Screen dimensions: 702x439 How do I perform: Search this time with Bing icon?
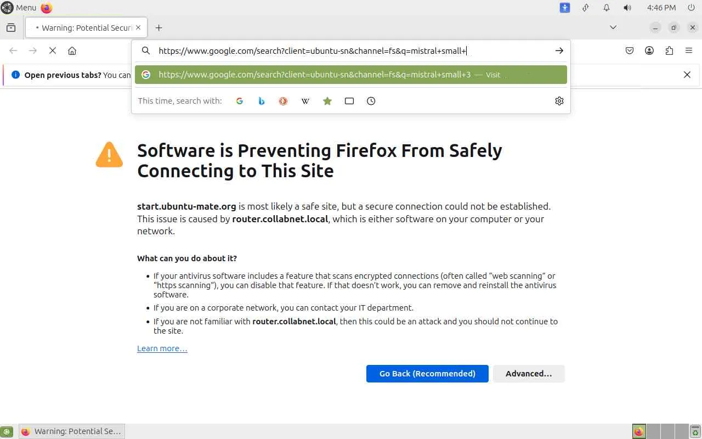click(x=262, y=101)
